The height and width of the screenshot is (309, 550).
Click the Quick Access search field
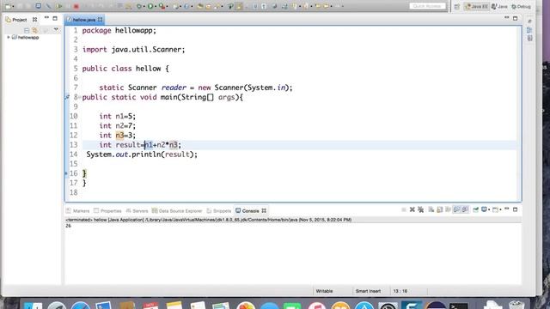(x=428, y=6)
